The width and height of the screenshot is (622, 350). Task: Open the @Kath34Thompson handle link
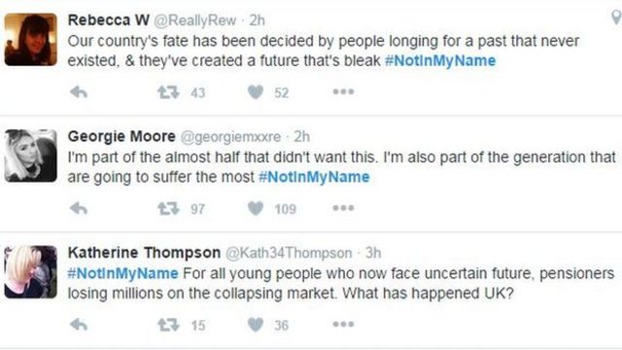coord(289,253)
